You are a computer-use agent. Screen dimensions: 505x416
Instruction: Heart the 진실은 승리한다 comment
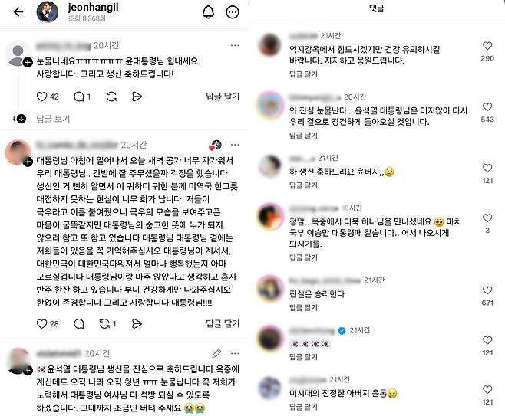[487, 290]
